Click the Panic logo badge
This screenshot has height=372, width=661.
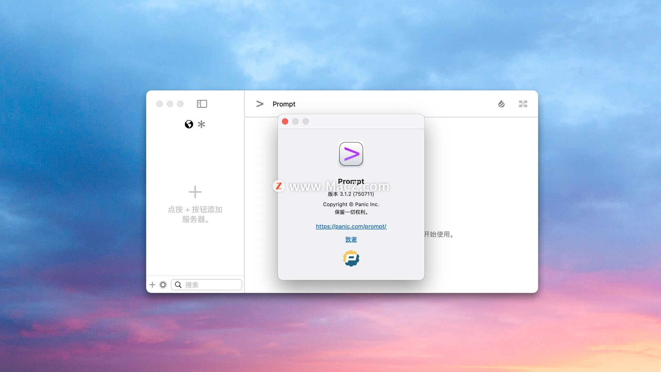point(351,258)
